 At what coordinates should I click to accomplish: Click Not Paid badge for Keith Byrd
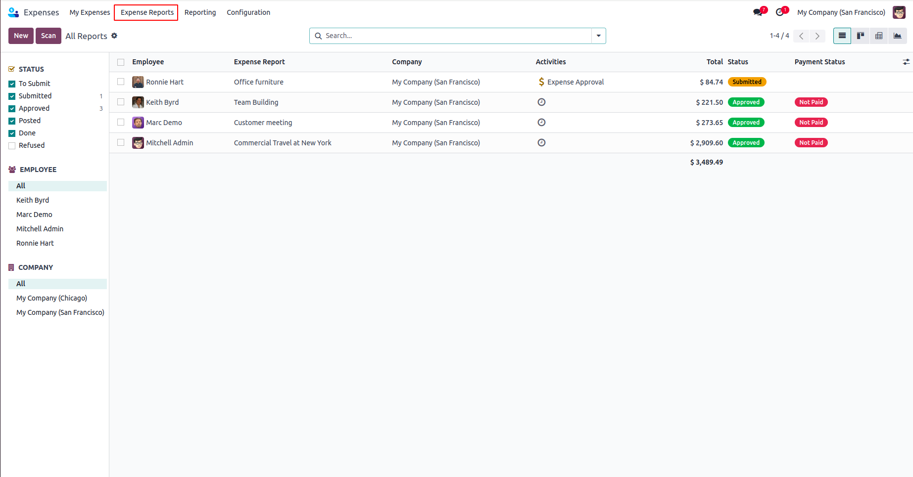pos(811,102)
